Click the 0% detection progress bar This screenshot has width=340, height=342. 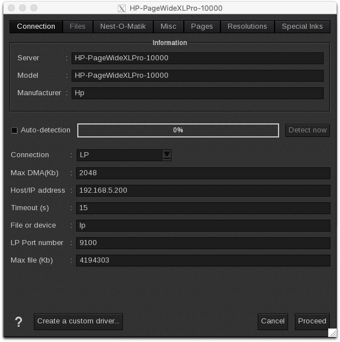pyautogui.click(x=178, y=130)
